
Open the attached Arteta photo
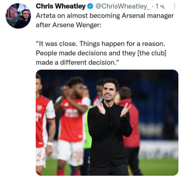coord(107,122)
